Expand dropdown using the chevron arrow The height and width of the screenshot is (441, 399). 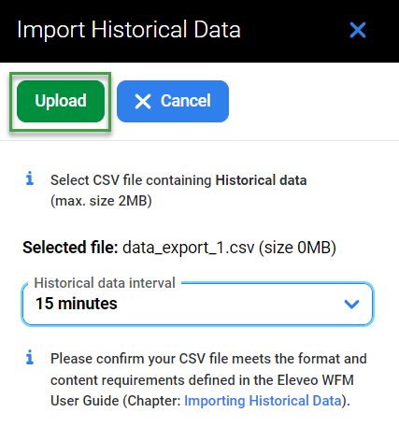coord(351,304)
